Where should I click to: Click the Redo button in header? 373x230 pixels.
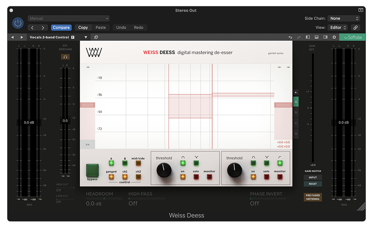pos(138,28)
